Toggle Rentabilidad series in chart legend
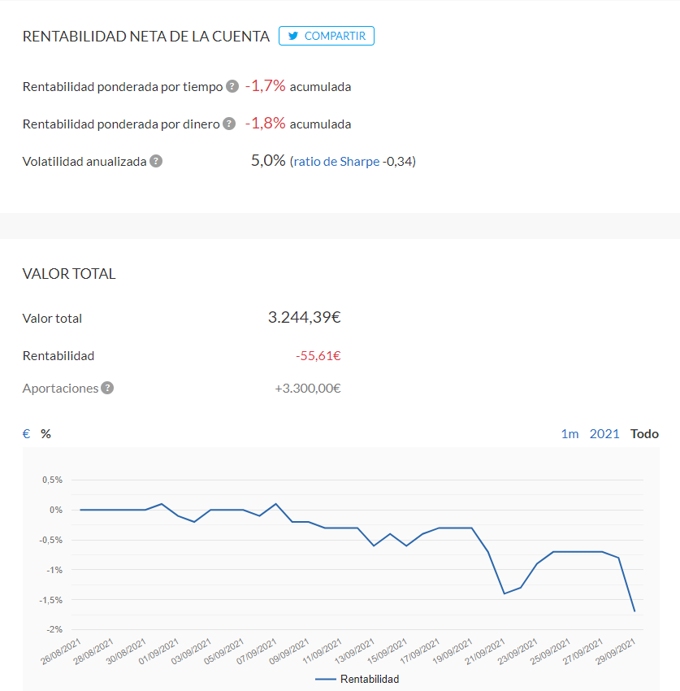 (x=357, y=679)
